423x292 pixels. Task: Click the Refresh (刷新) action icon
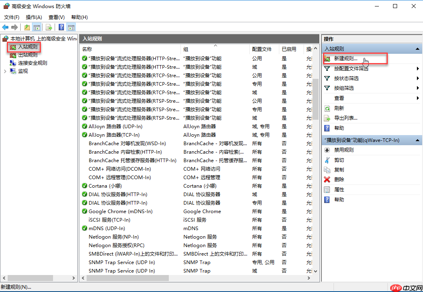[x=327, y=108]
